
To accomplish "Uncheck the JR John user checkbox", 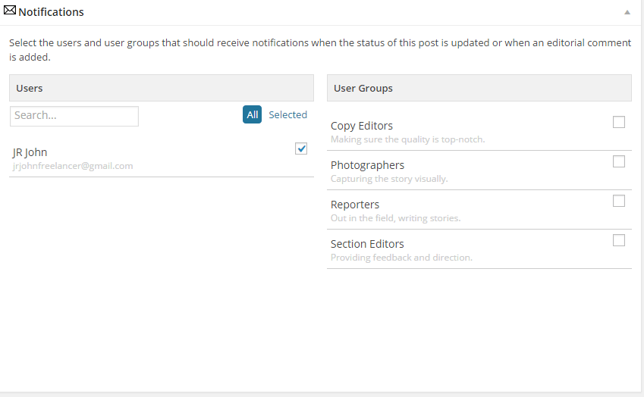I will pyautogui.click(x=301, y=148).
